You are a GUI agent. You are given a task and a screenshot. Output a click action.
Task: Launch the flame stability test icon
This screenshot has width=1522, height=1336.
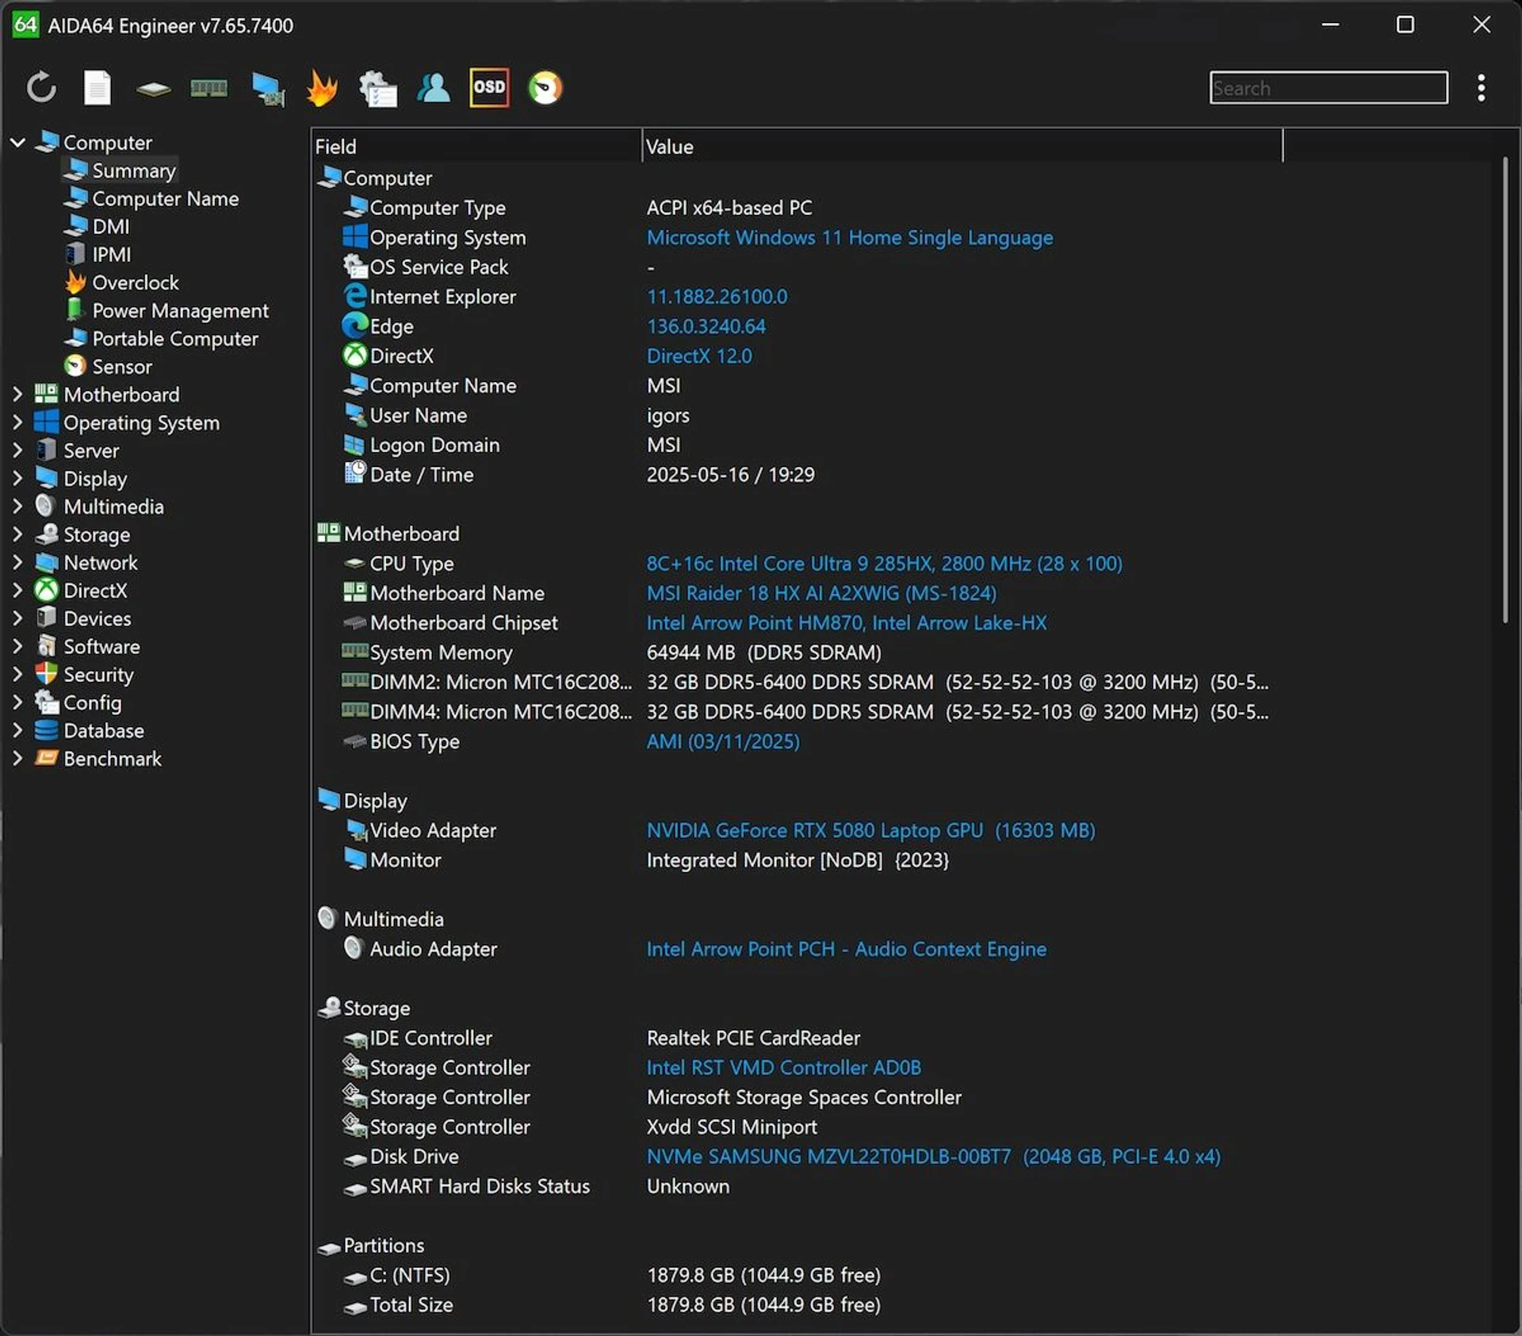tap(322, 87)
